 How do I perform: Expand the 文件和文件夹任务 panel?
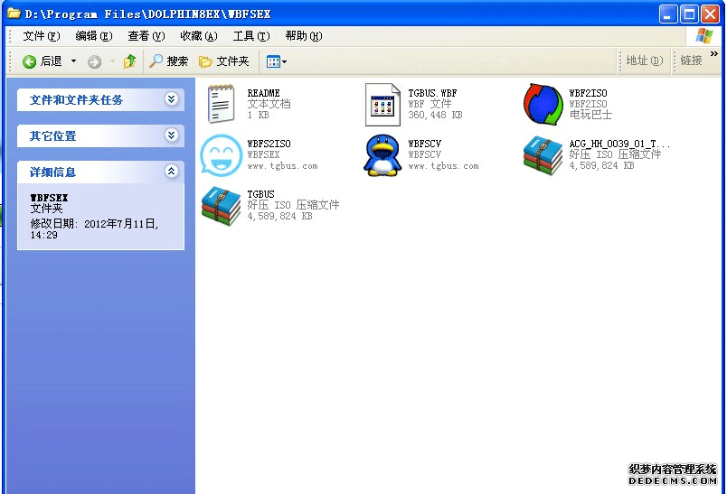coord(172,99)
